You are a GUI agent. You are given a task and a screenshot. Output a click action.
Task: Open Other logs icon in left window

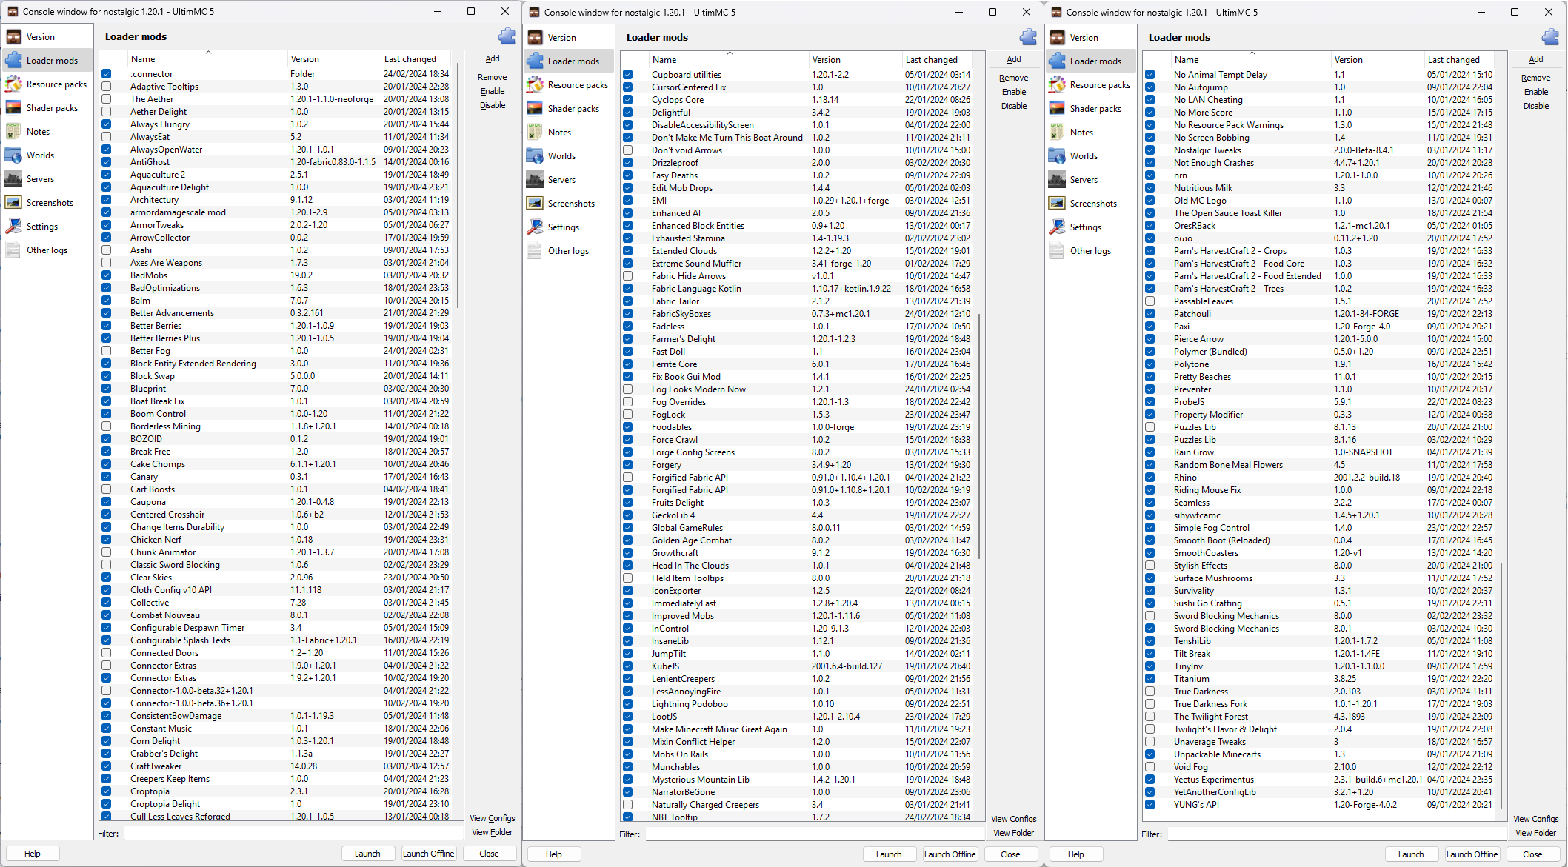pos(13,250)
